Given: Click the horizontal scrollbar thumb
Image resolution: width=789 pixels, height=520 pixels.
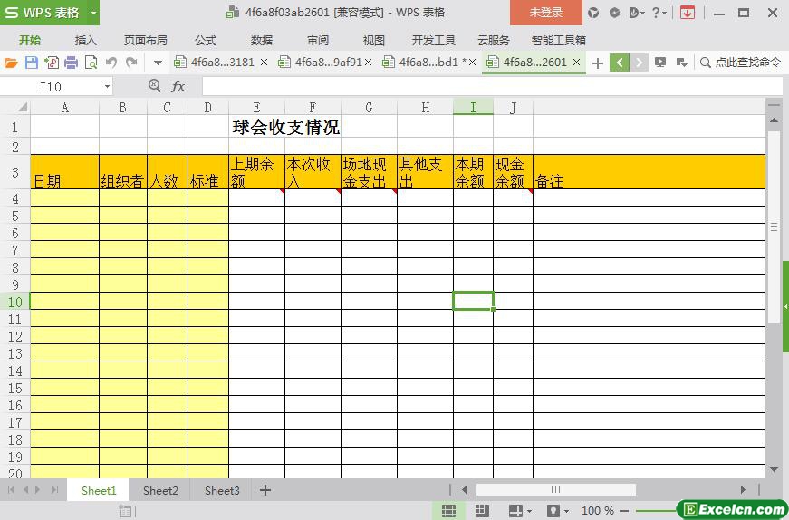Looking at the screenshot, I should (x=555, y=489).
